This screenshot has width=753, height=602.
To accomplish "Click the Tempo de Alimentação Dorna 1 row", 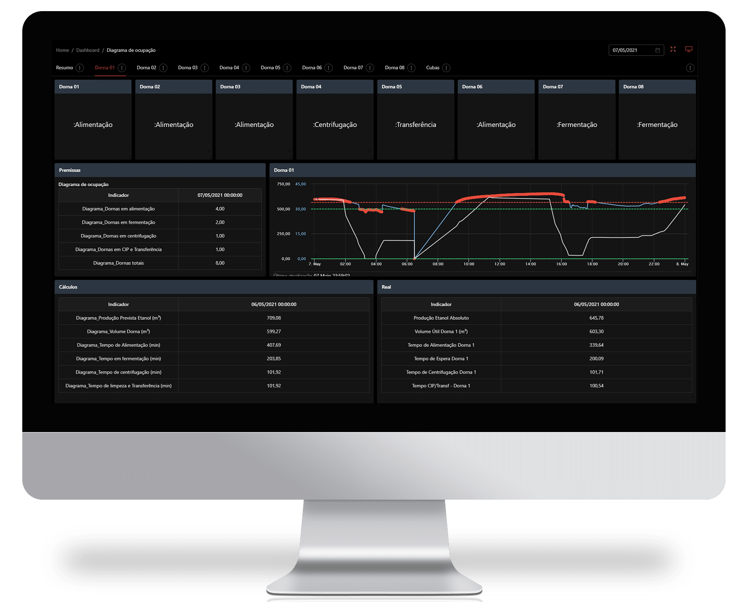I will (x=536, y=345).
